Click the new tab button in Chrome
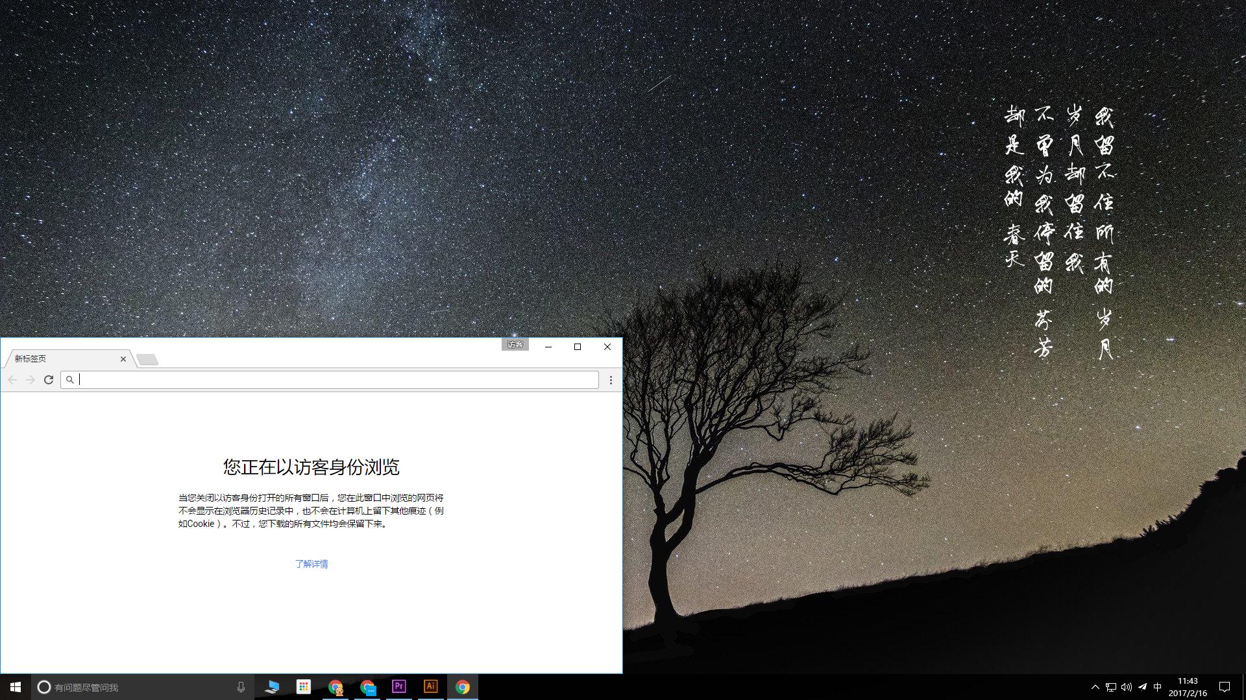Viewport: 1246px width, 700px height. pyautogui.click(x=148, y=358)
